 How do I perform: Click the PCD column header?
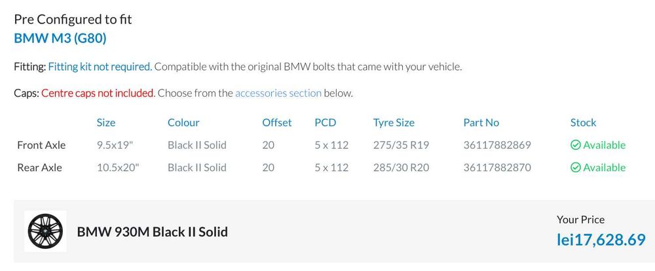325,123
